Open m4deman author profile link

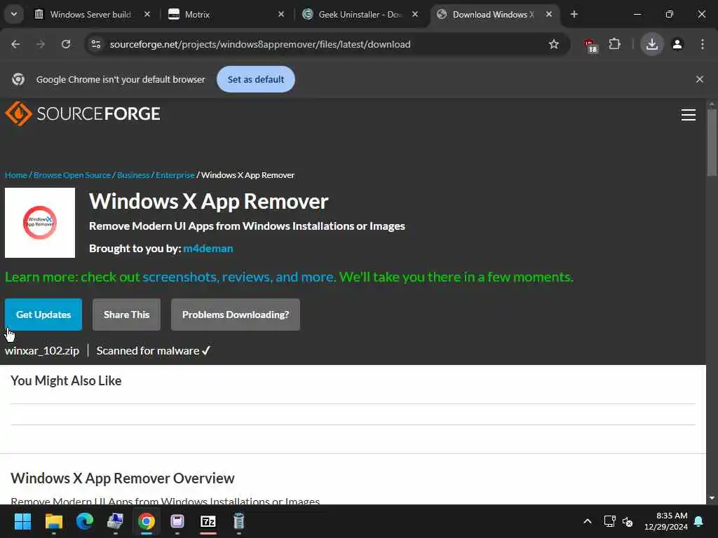(x=208, y=249)
